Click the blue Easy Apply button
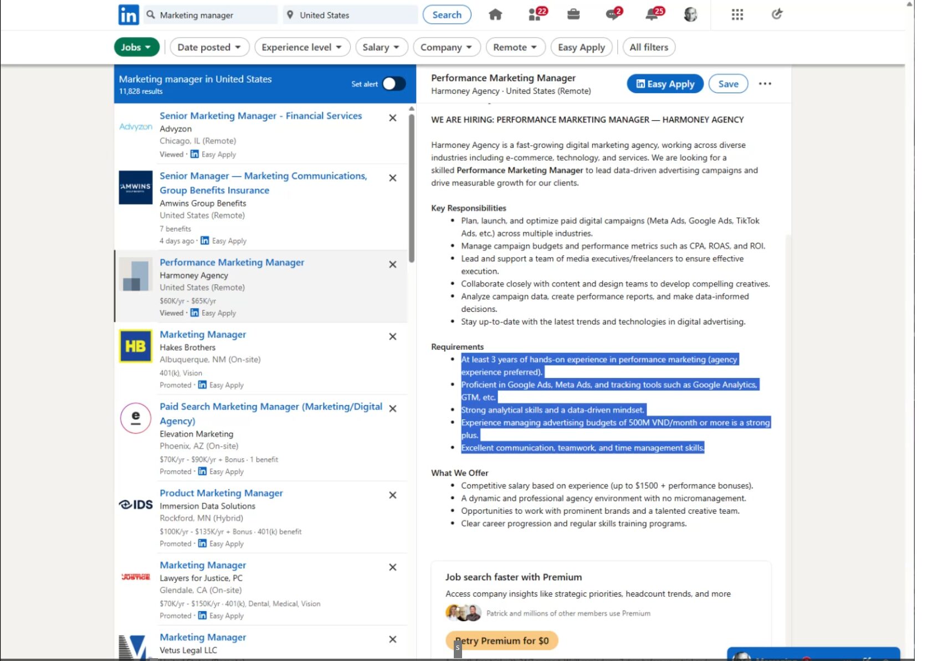 [x=665, y=84]
